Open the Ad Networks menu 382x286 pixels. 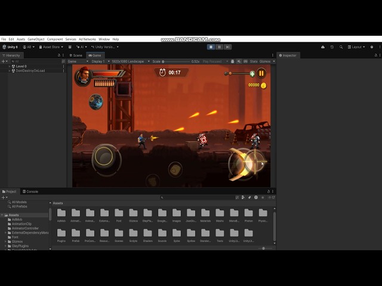(x=87, y=39)
